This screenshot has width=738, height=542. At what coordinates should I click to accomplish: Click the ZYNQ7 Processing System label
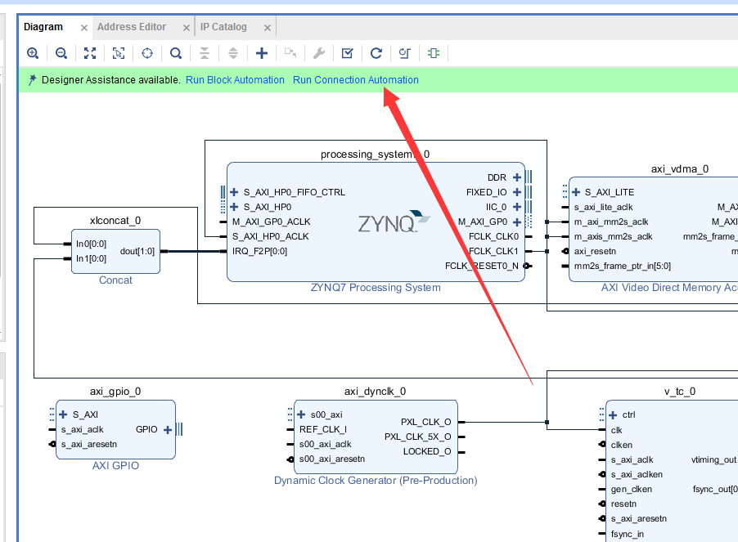pos(376,287)
